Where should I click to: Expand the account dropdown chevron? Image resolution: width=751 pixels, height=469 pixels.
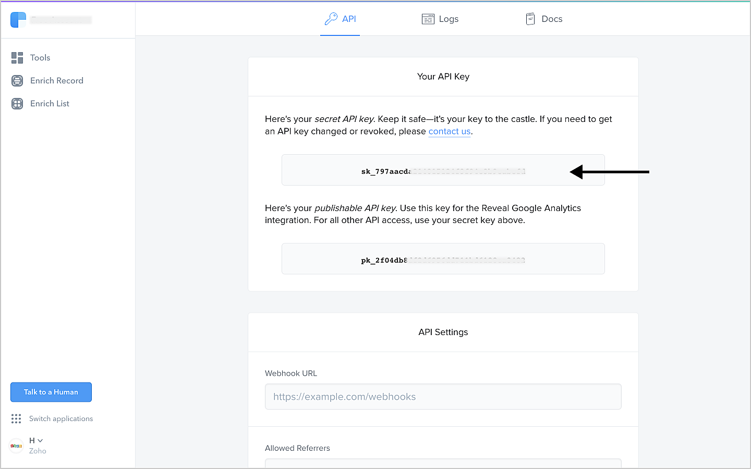(x=40, y=441)
